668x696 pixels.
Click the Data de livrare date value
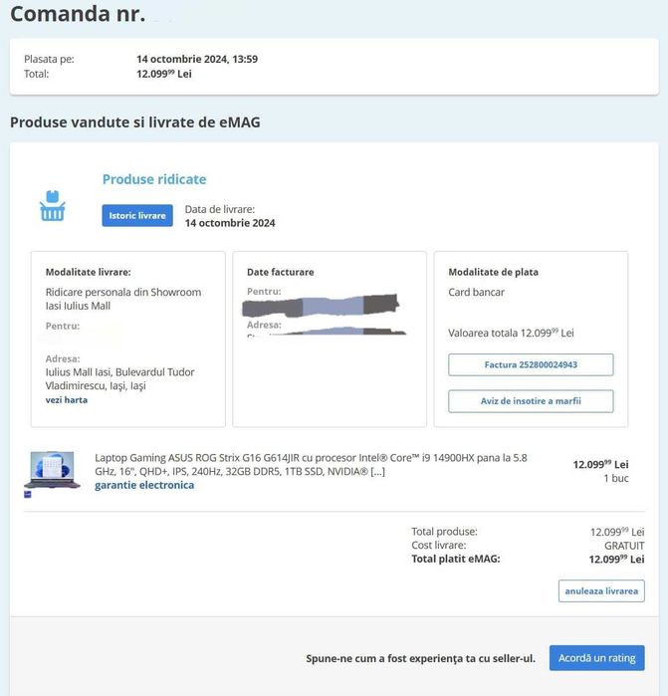(230, 223)
